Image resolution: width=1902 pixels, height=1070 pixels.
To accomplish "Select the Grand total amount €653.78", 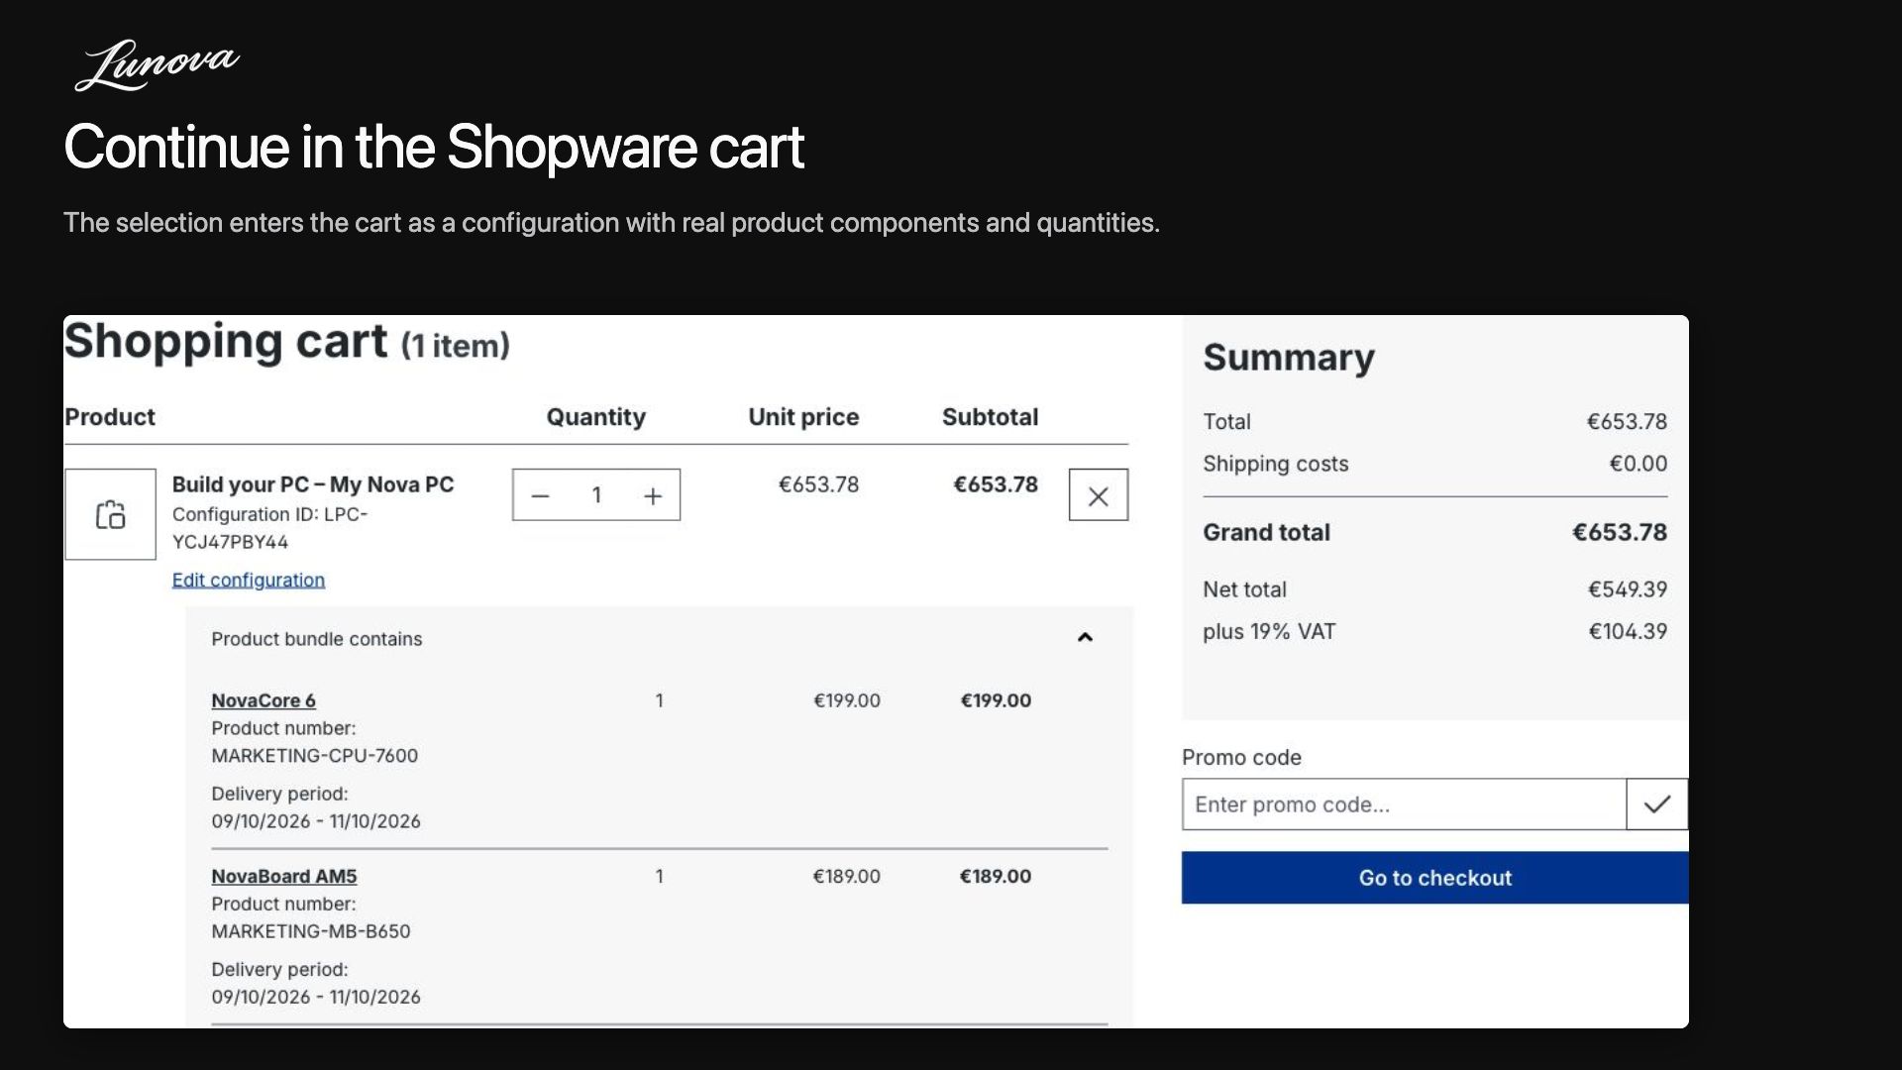I will coord(1620,532).
